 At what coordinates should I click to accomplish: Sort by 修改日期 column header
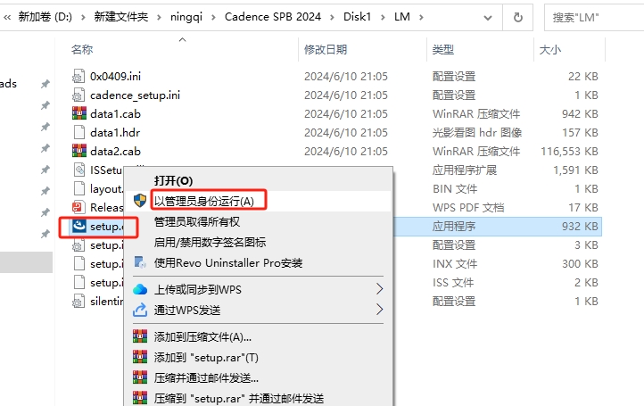[326, 50]
